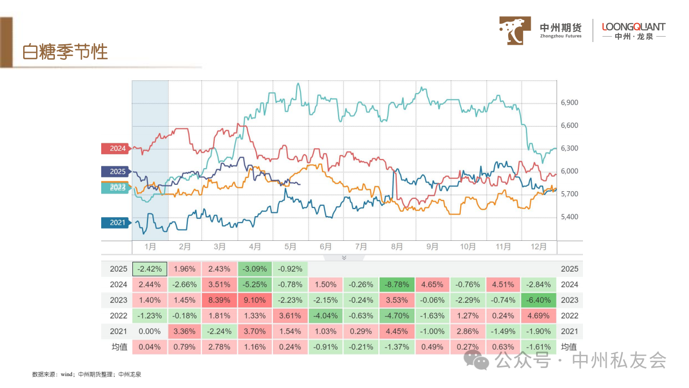
Task: Click the outlined -2.42% cell for 2025
Action: point(150,269)
